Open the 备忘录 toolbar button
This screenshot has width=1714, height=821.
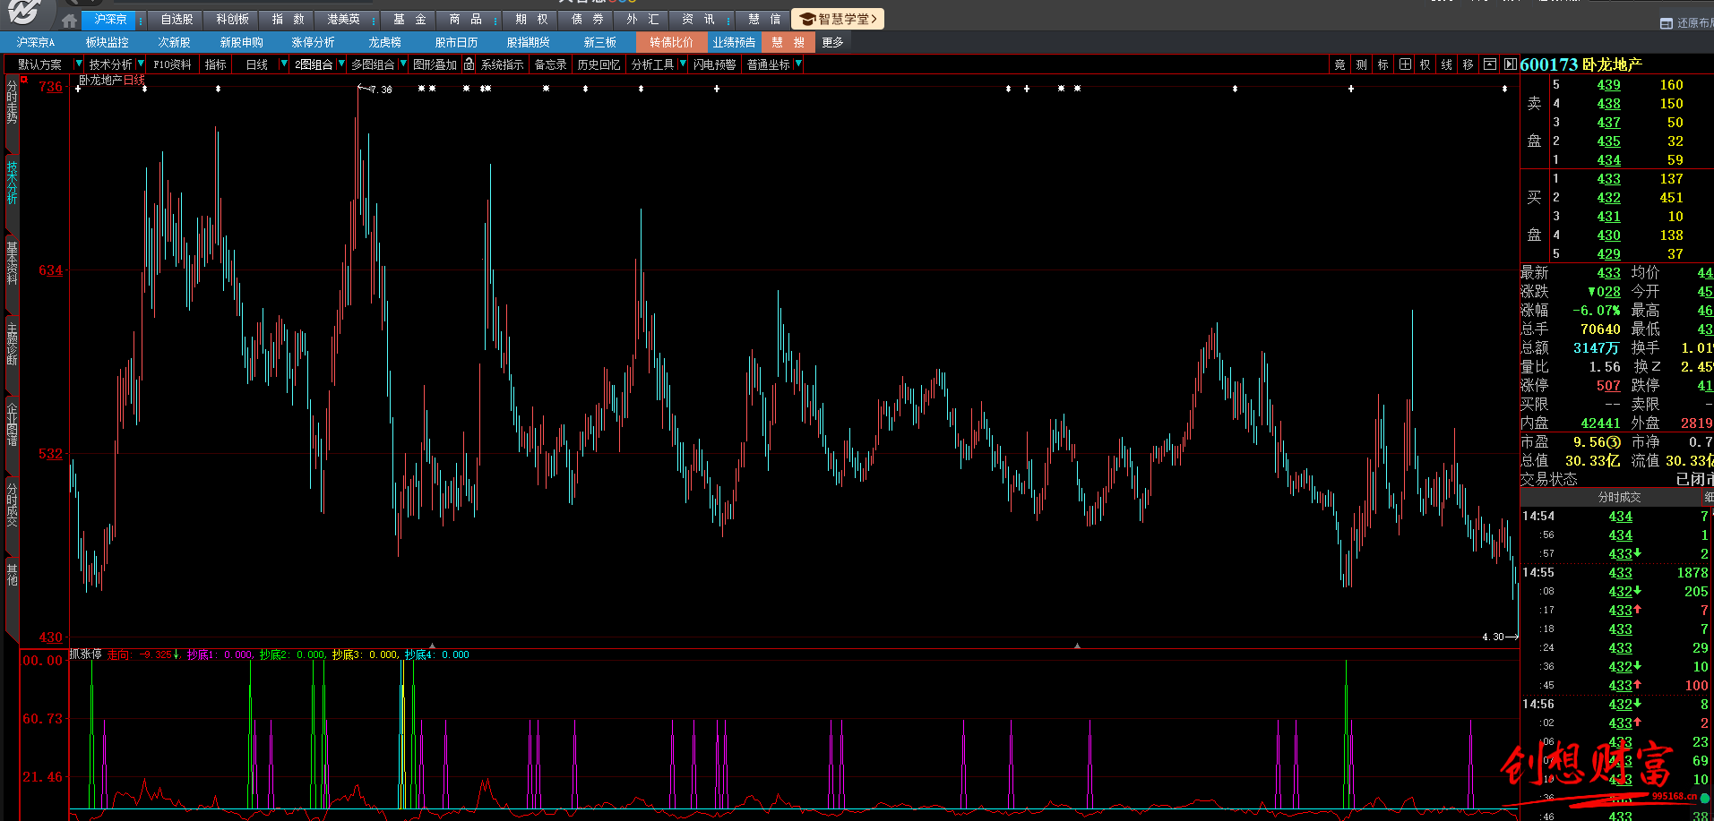[550, 64]
